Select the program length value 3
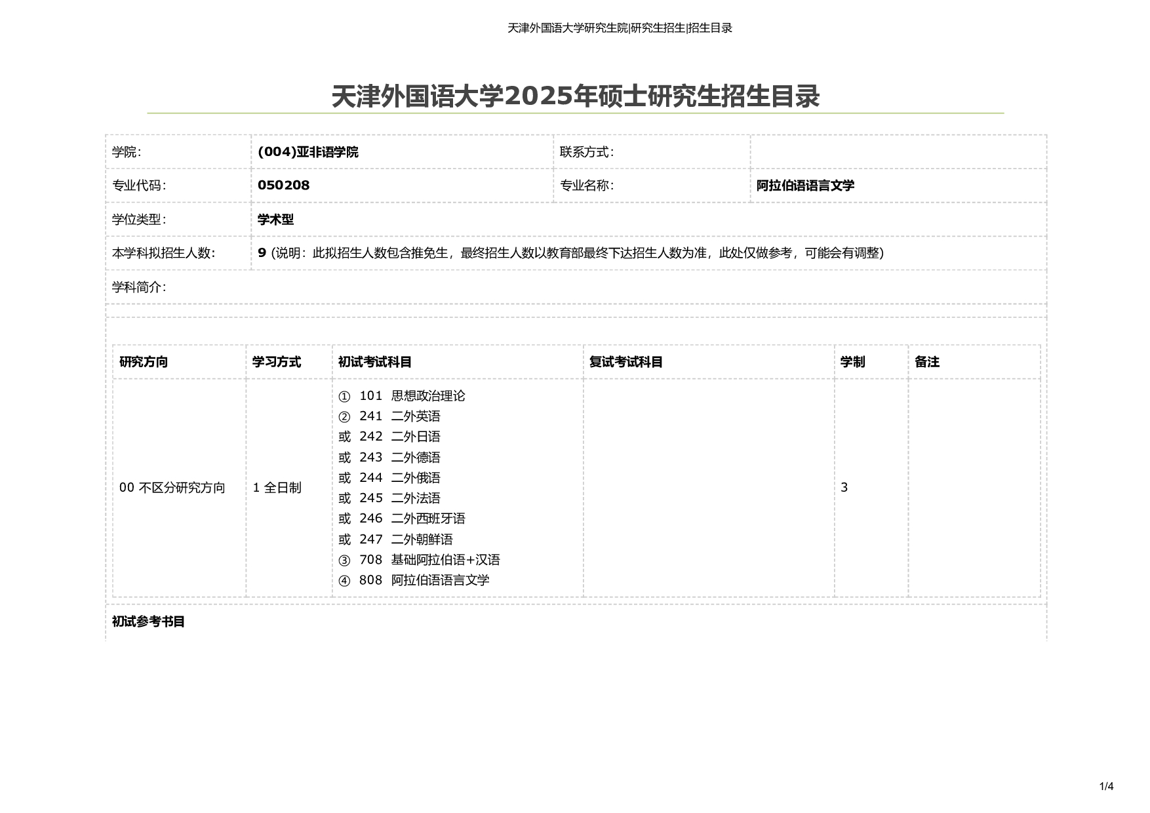The image size is (1150, 813). pos(844,488)
